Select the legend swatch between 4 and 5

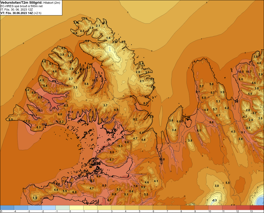click(132, 208)
